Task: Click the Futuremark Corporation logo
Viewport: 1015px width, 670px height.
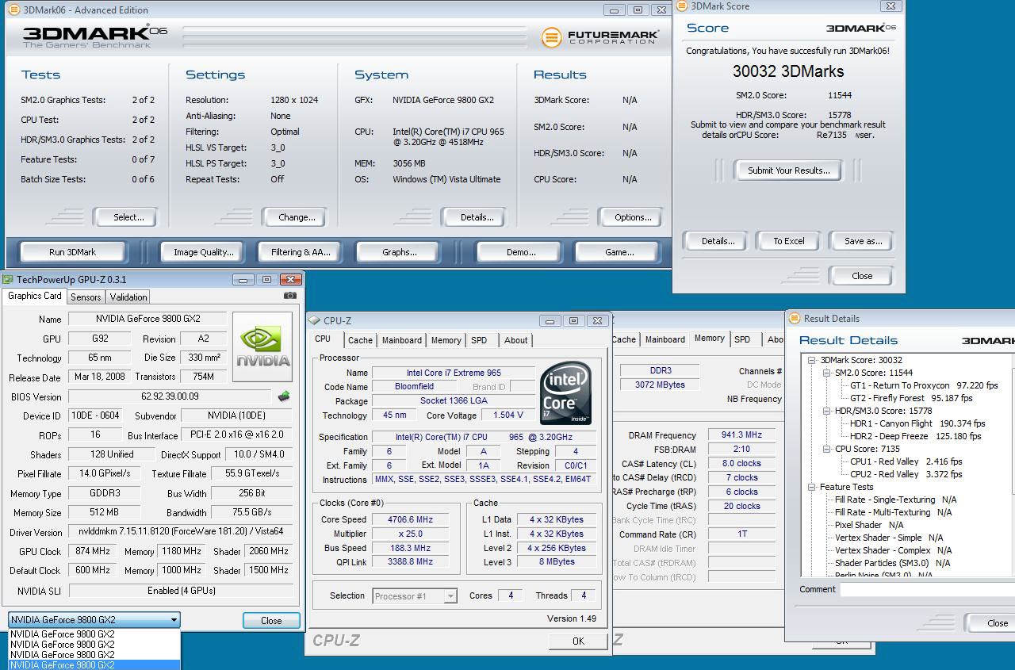Action: point(599,37)
